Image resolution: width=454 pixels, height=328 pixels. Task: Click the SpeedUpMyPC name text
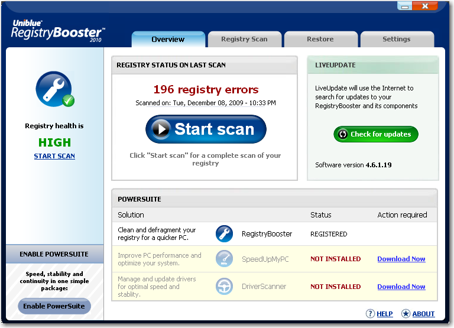(265, 259)
